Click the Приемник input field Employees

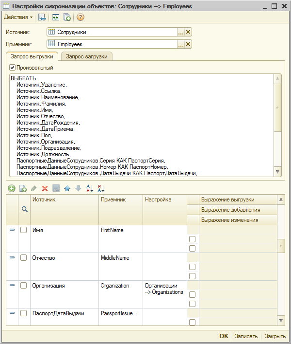click(112, 44)
